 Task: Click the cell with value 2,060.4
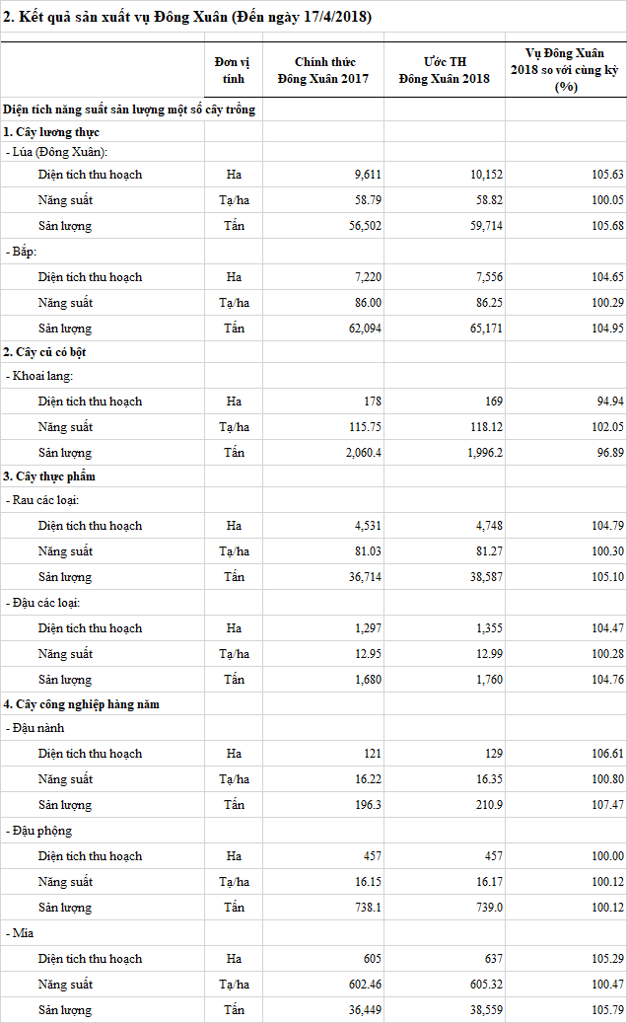point(362,453)
